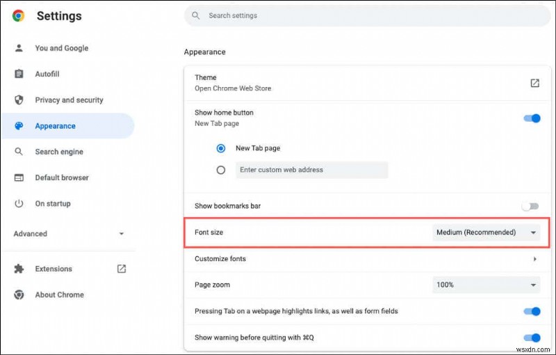Click the Search engine magnifier icon in sidebar
The height and width of the screenshot is (355, 556).
click(19, 152)
